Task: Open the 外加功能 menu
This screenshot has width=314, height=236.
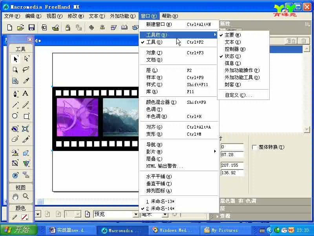Action: 123,16
